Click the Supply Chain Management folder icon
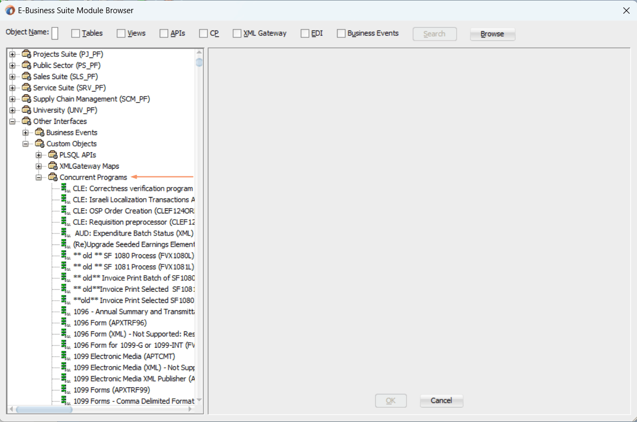 point(26,99)
